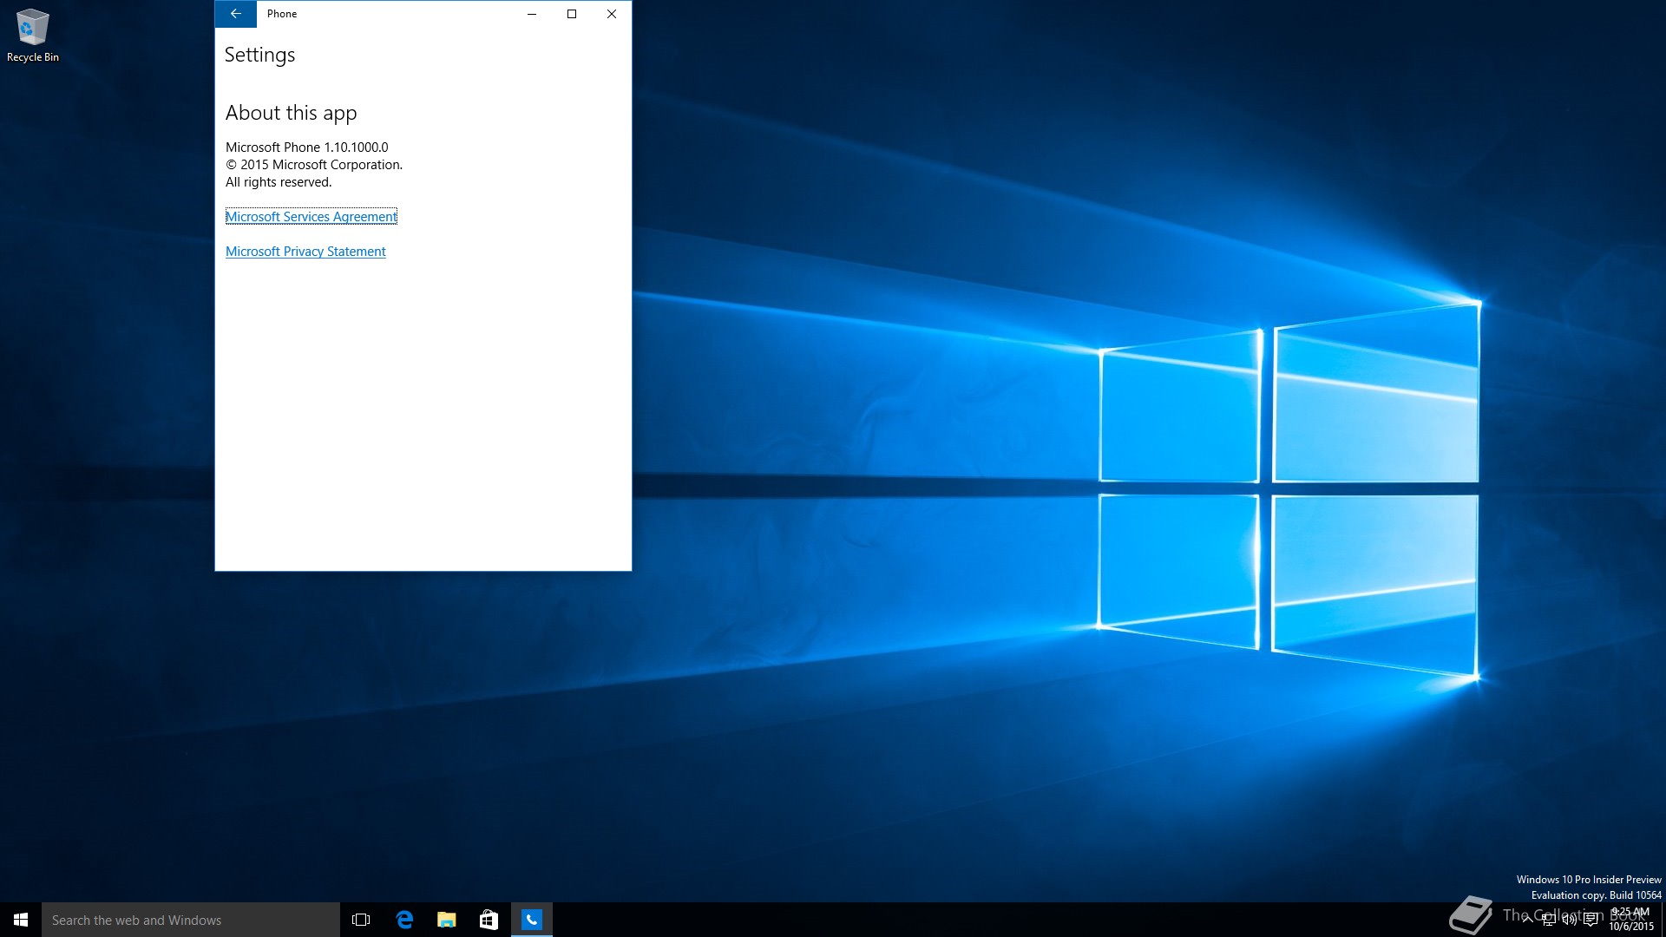
Task: Open Task View from the taskbar
Action: [361, 920]
